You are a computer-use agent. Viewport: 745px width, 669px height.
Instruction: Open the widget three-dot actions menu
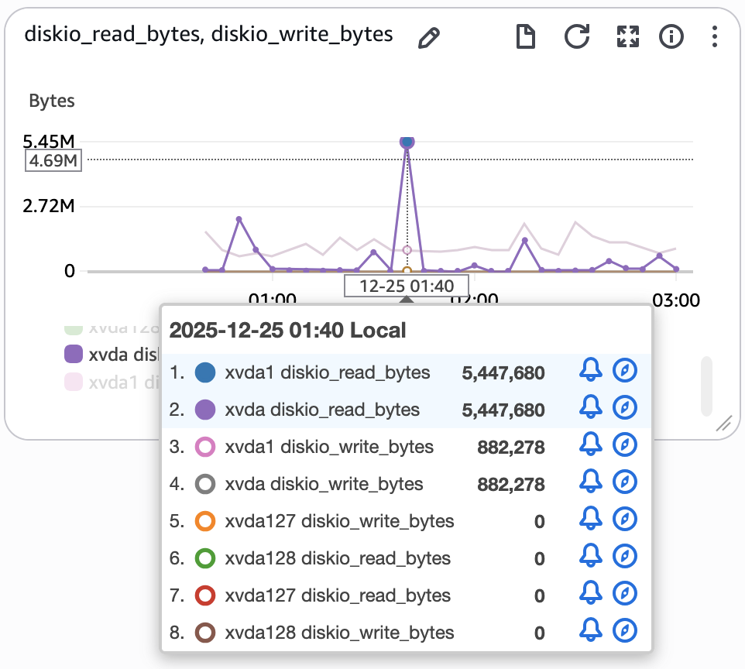tap(714, 36)
